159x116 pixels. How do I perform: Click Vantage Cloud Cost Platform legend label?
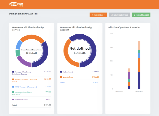click(22, 93)
